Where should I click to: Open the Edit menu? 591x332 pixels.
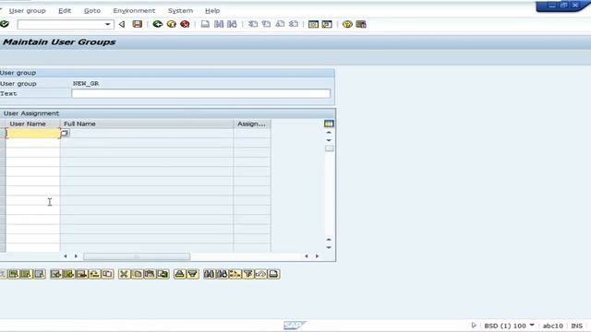pos(65,10)
